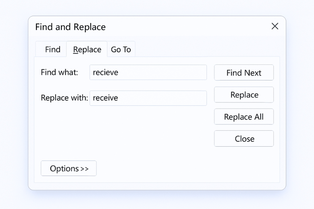This screenshot has width=314, height=209.
Task: Place cursor in the misspelled word 'recieve'
Action: tap(105, 72)
